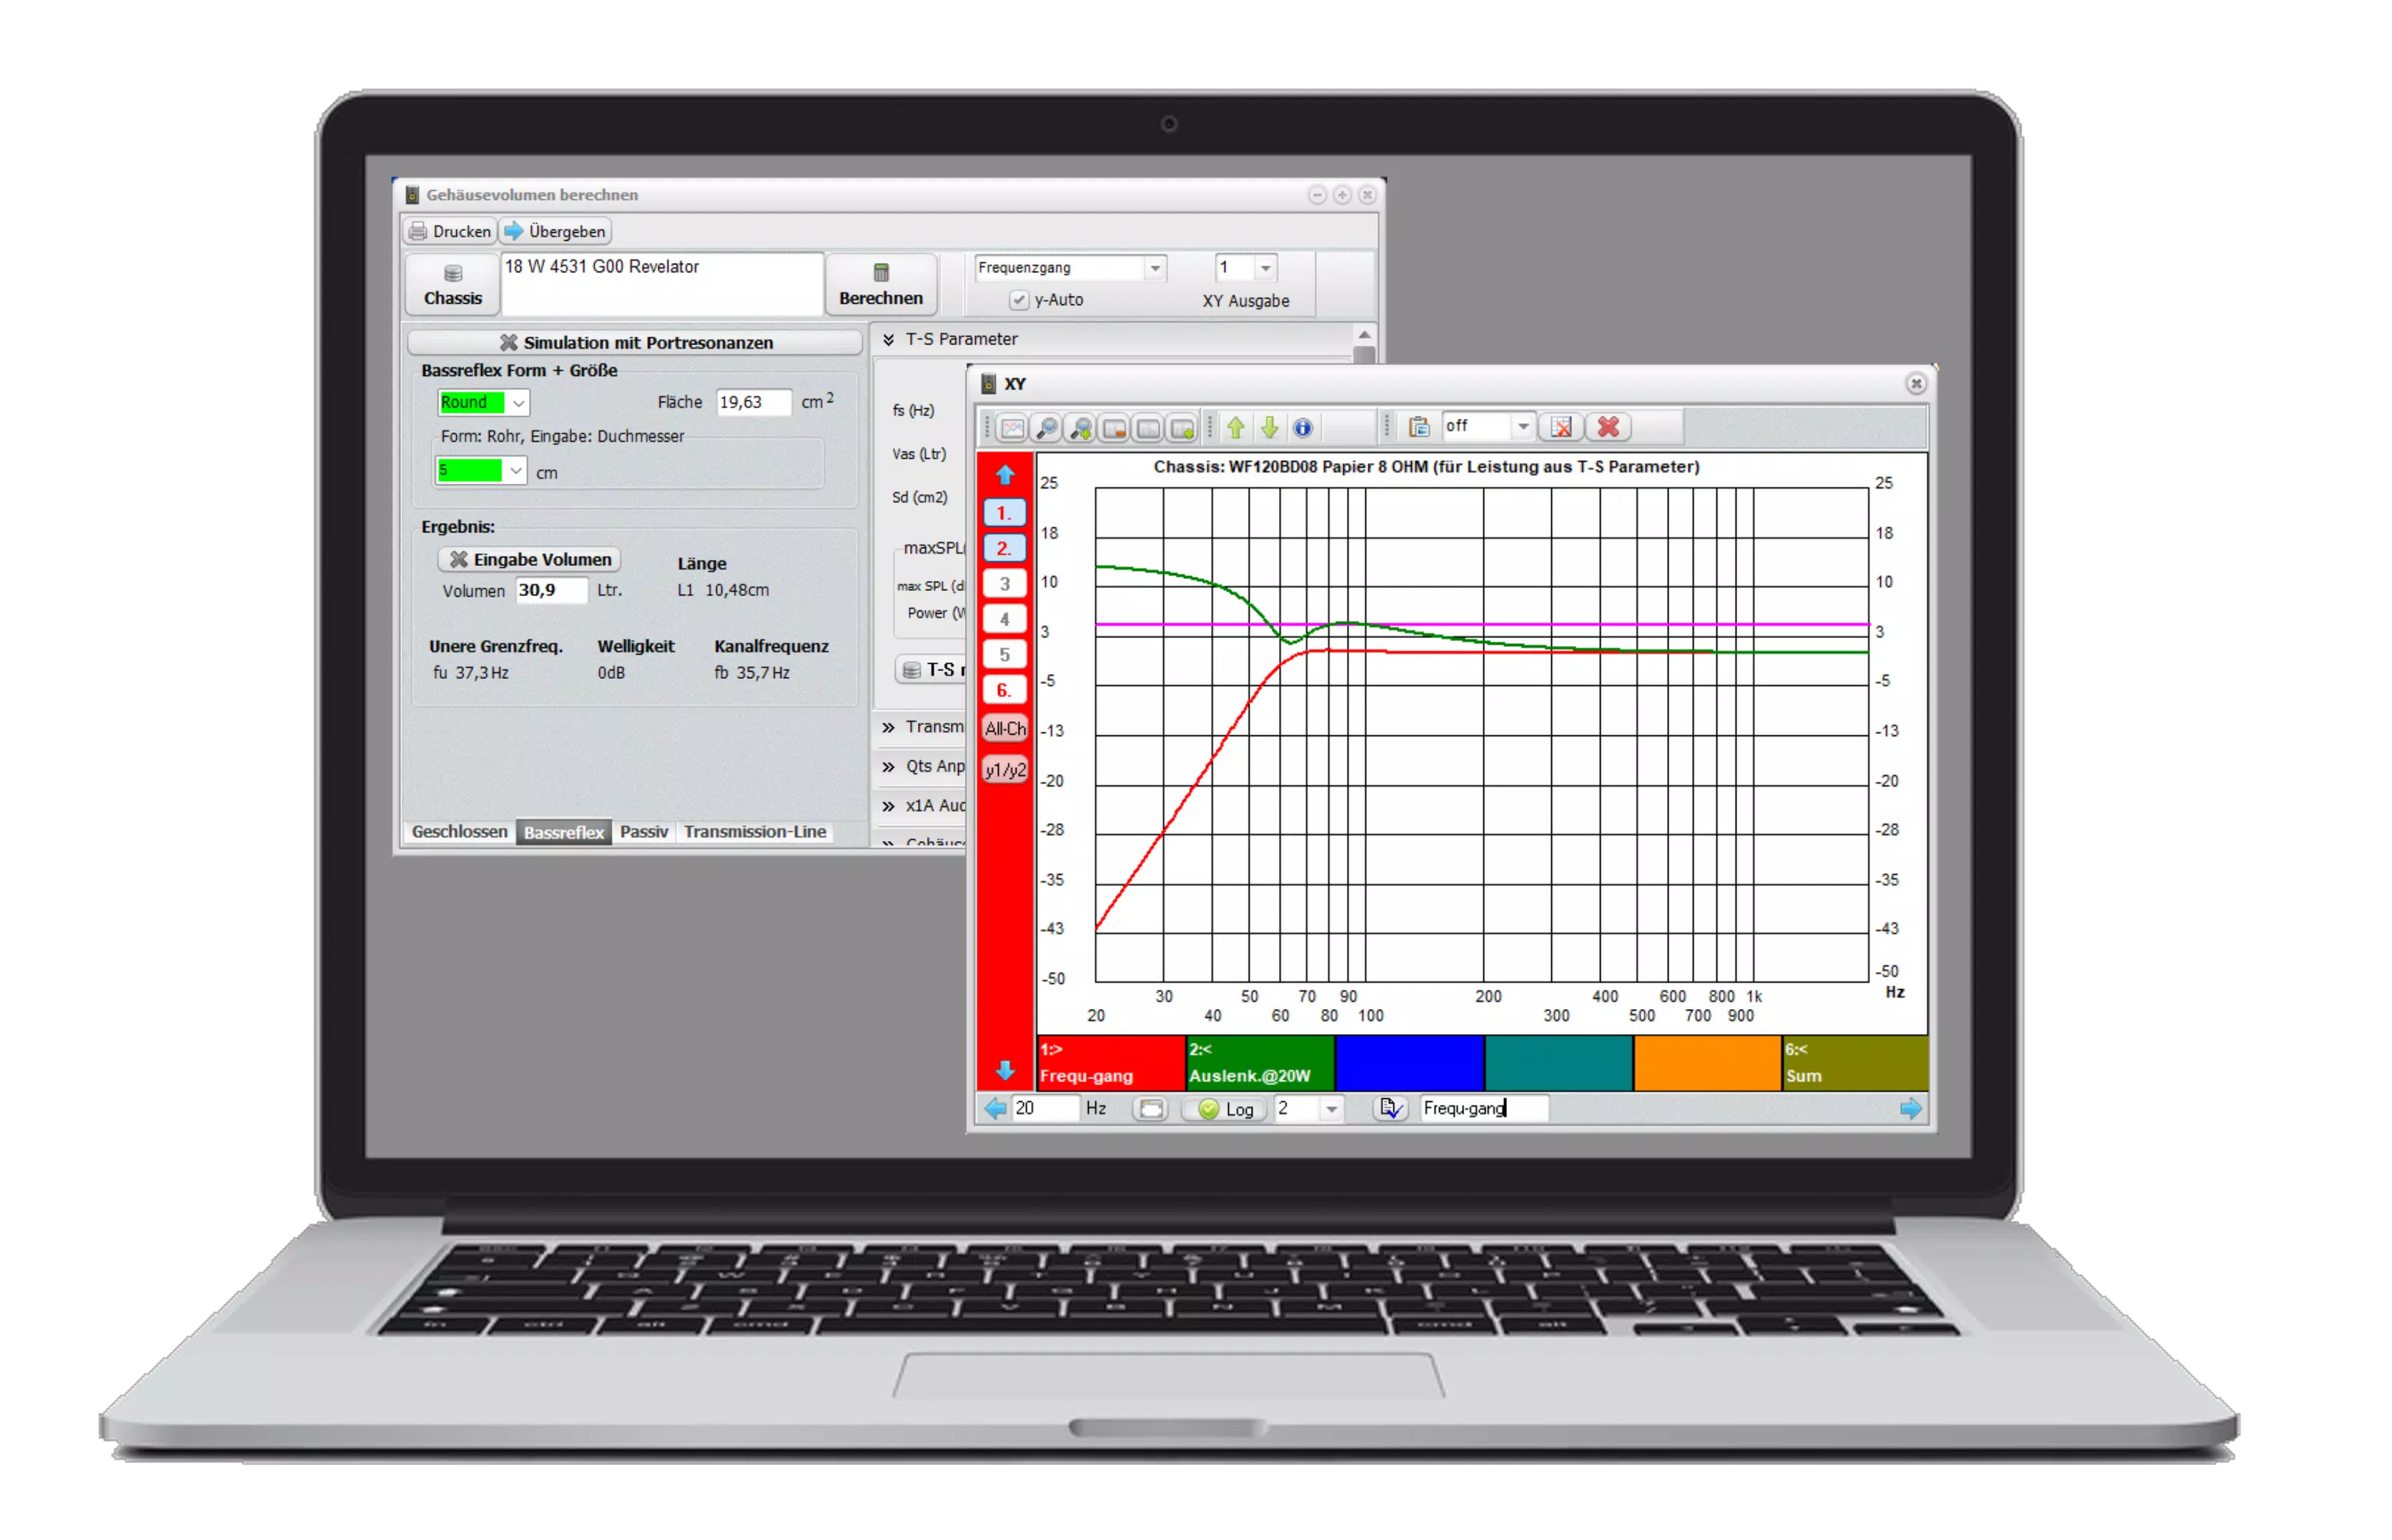Click the document-checkmark icon beside Frequ-gang field

pos(1390,1108)
